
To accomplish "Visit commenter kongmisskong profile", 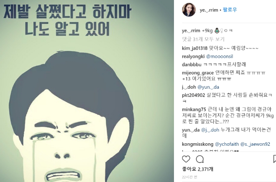I will 198,144.
